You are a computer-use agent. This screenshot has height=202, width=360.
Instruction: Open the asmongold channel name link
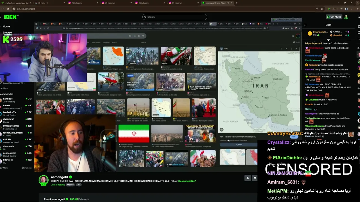pyautogui.click(x=59, y=177)
